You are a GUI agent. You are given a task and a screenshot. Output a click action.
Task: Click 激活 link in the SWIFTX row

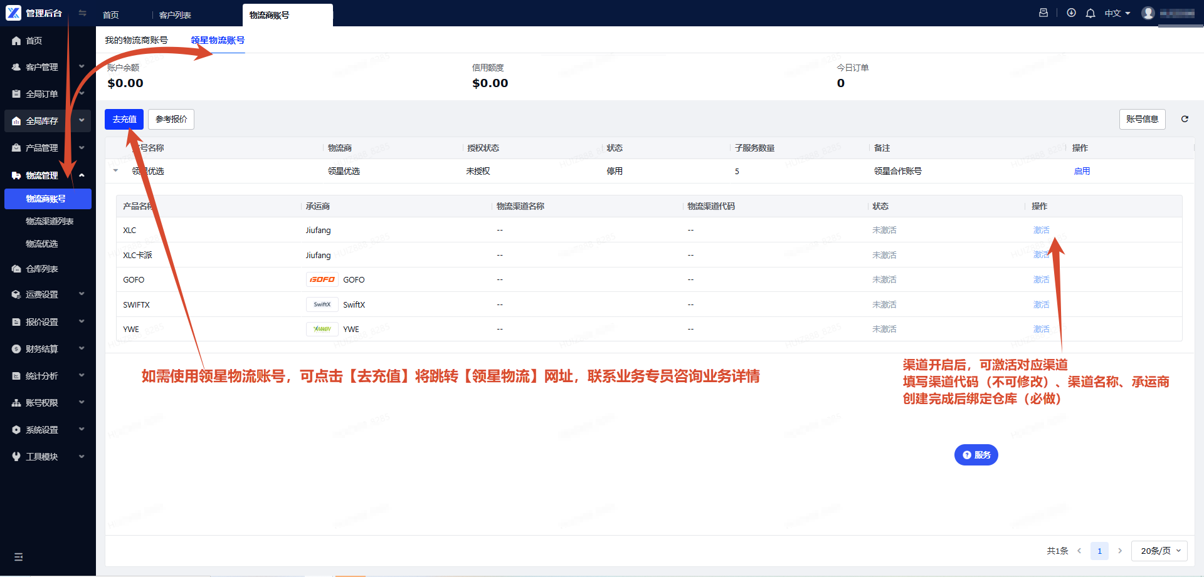click(x=1041, y=304)
